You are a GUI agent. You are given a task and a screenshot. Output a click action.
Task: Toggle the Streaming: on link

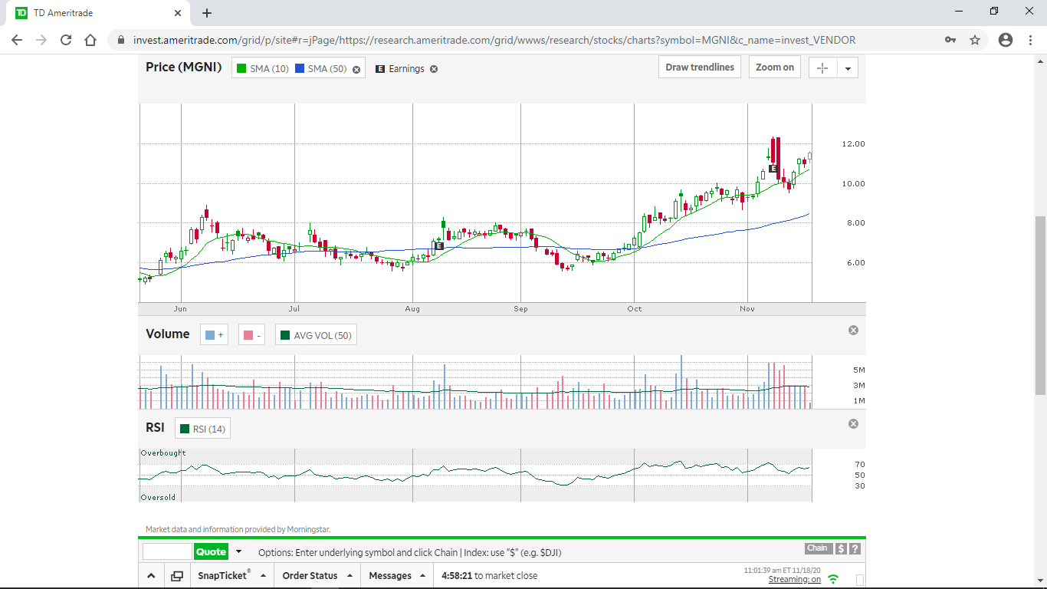[x=794, y=580]
